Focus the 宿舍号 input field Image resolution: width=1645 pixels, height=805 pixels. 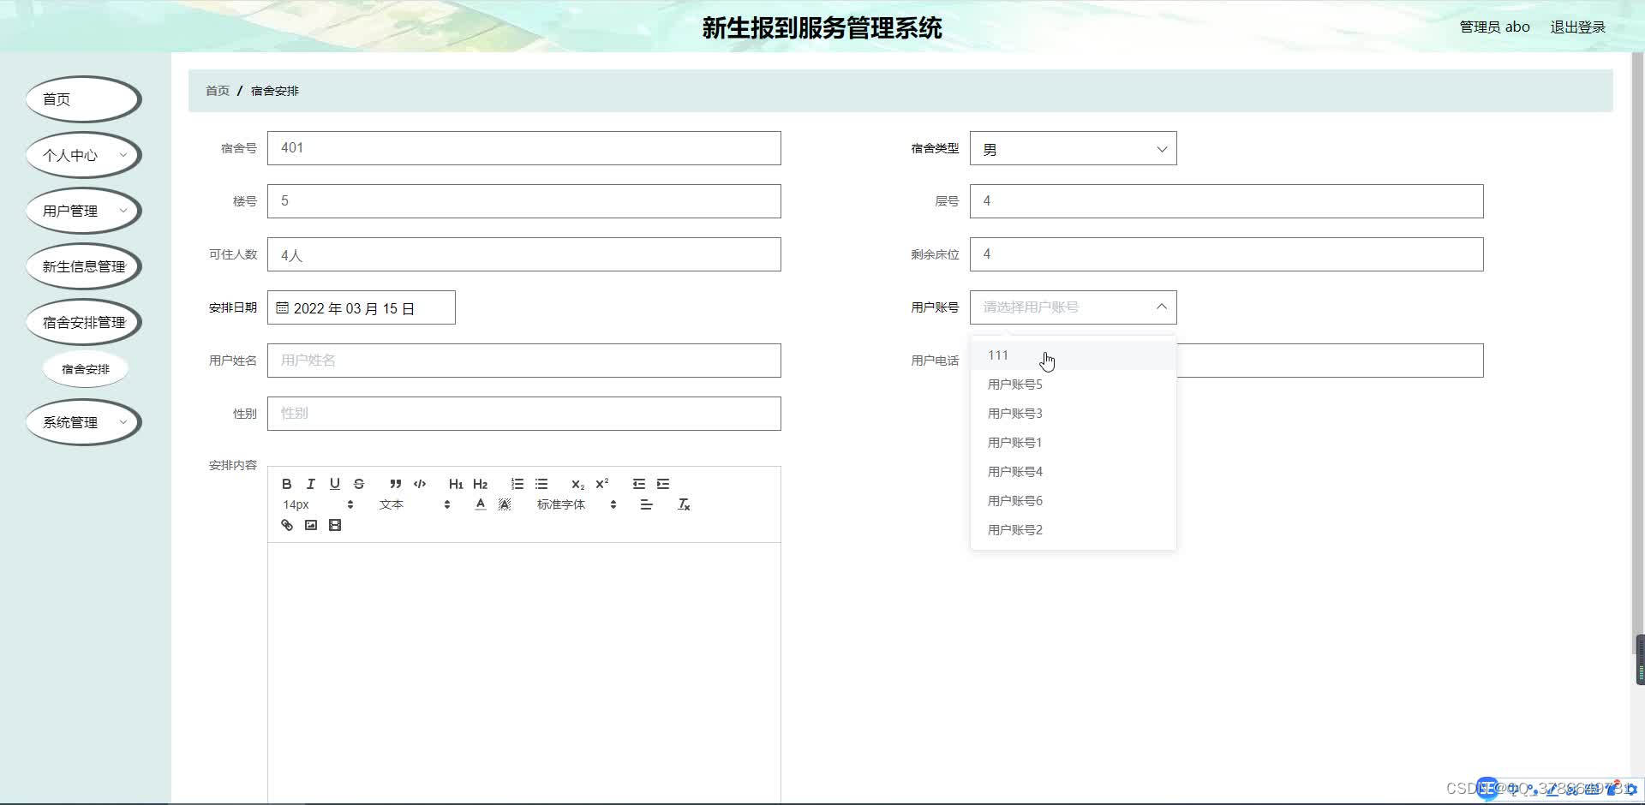coord(523,148)
